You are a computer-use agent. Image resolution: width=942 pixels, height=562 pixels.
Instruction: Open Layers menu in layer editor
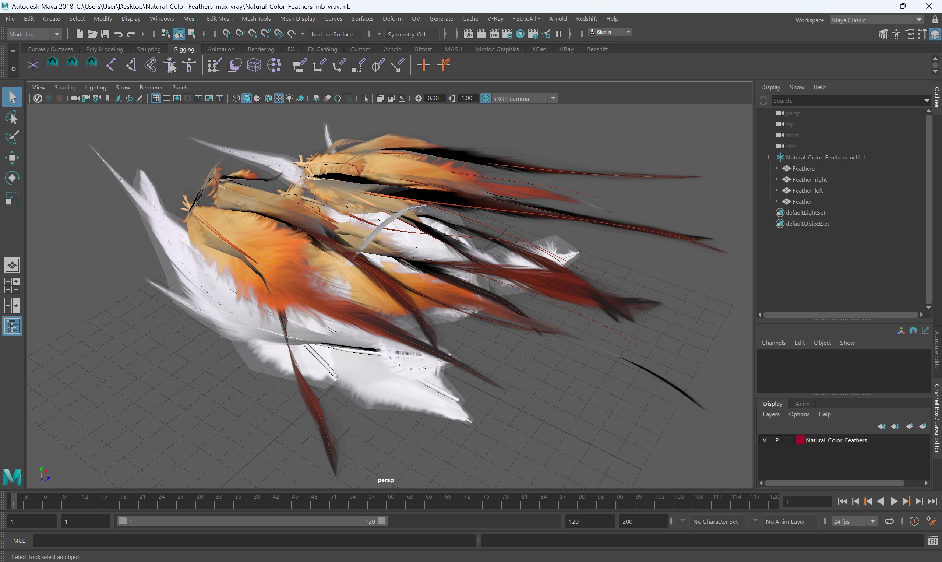771,414
